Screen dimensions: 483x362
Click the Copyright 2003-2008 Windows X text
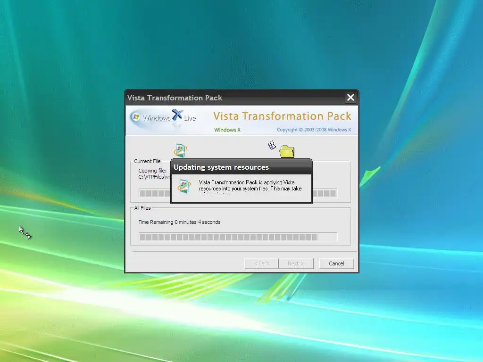[314, 130]
